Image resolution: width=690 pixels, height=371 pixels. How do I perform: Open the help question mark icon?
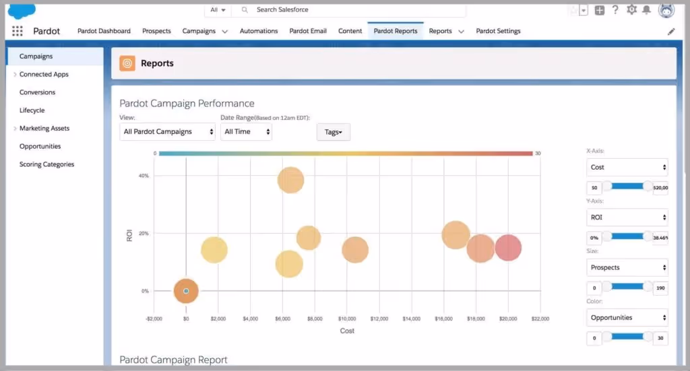click(x=615, y=9)
